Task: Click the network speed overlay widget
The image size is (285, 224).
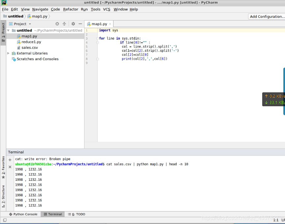Action: click(273, 99)
